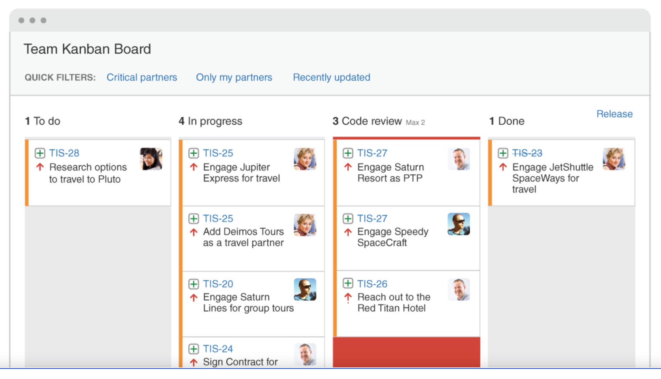661x379 pixels.
Task: Click the red priority arrow on TIS-26 card
Action: tap(348, 297)
